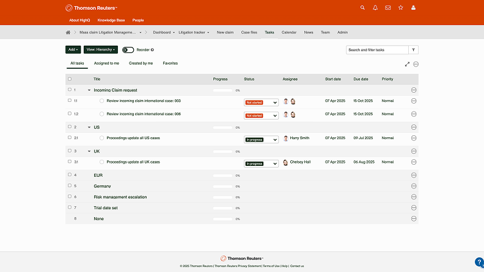The width and height of the screenshot is (484, 272).
Task: Open the user profile icon
Action: (414, 8)
